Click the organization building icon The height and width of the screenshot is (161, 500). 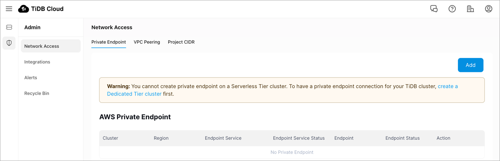click(470, 9)
